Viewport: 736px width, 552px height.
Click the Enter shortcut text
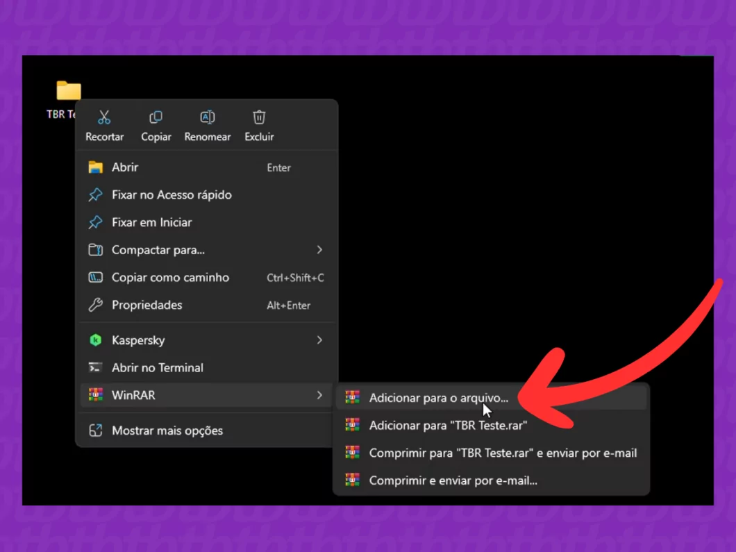pos(279,167)
